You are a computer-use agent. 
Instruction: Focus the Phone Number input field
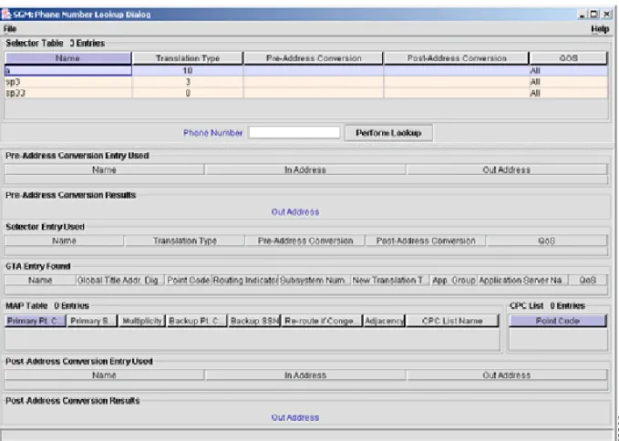click(294, 132)
